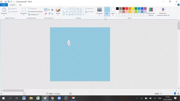This screenshot has height=101, width=180.
Task: Open the Brushes dropdown arrow
Action: (x=58, y=15)
